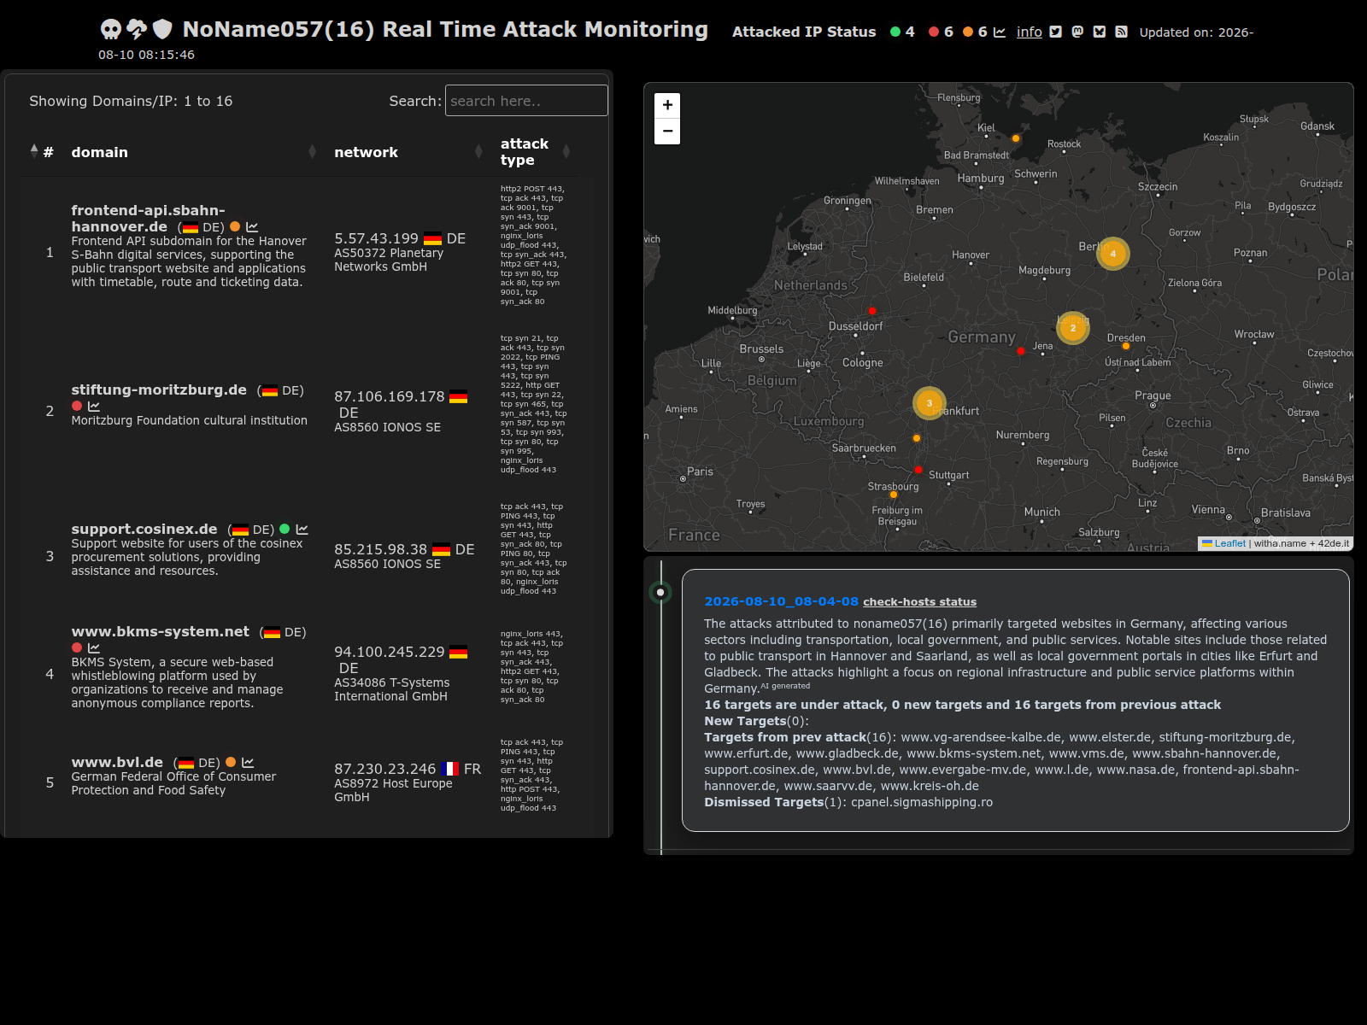Open the check-hosts status link
Image resolution: width=1367 pixels, height=1025 pixels.
[x=919, y=602]
